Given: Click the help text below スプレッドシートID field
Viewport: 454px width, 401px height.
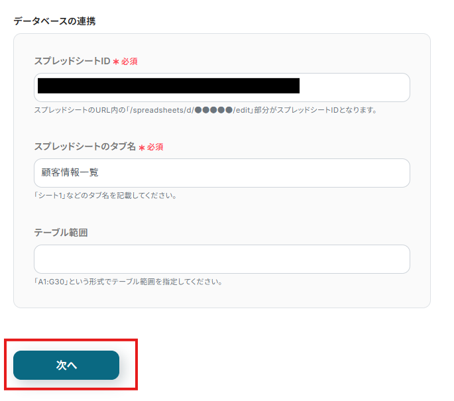Looking at the screenshot, I should (205, 110).
